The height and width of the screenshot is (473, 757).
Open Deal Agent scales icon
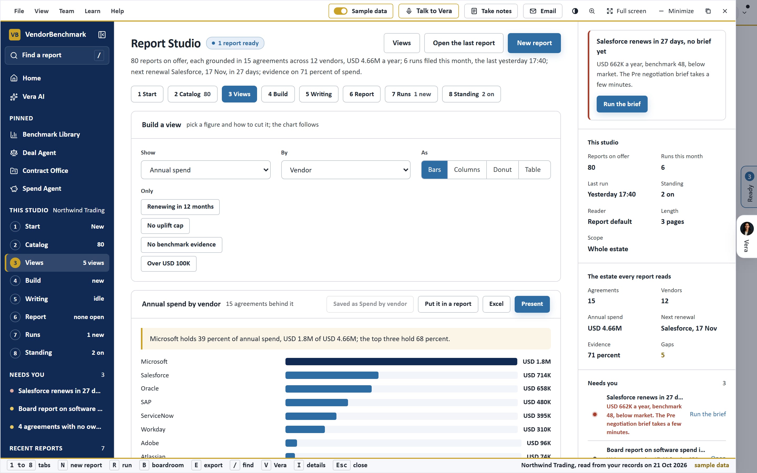(14, 153)
